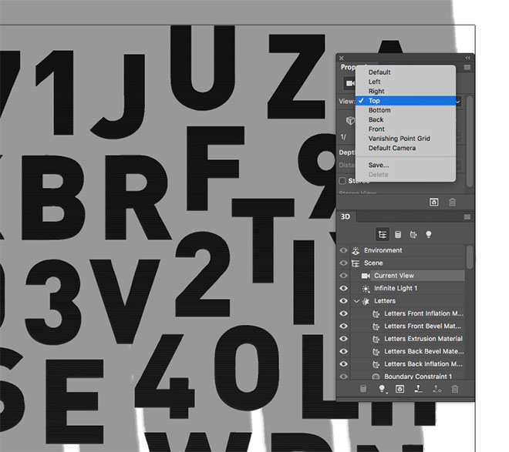Image resolution: width=509 pixels, height=452 pixels.
Task: Close the Properties panel group
Action: pos(342,58)
